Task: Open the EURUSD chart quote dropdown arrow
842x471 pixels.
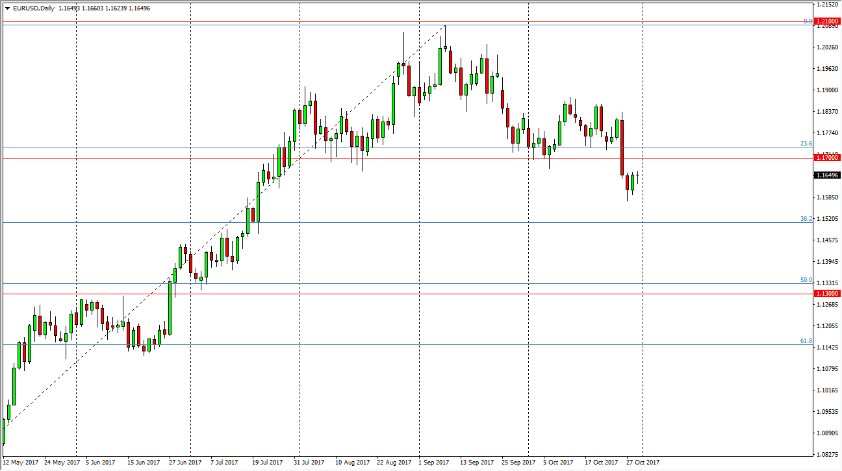Action: [6, 8]
